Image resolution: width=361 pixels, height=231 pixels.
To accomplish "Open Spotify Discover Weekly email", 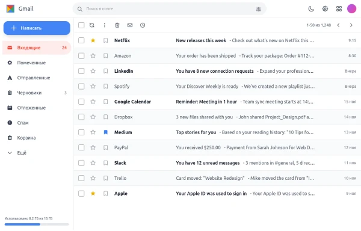I will [217, 86].
